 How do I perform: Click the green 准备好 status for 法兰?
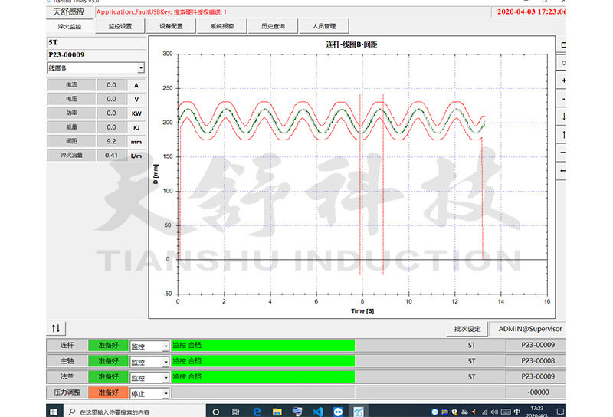tap(108, 376)
